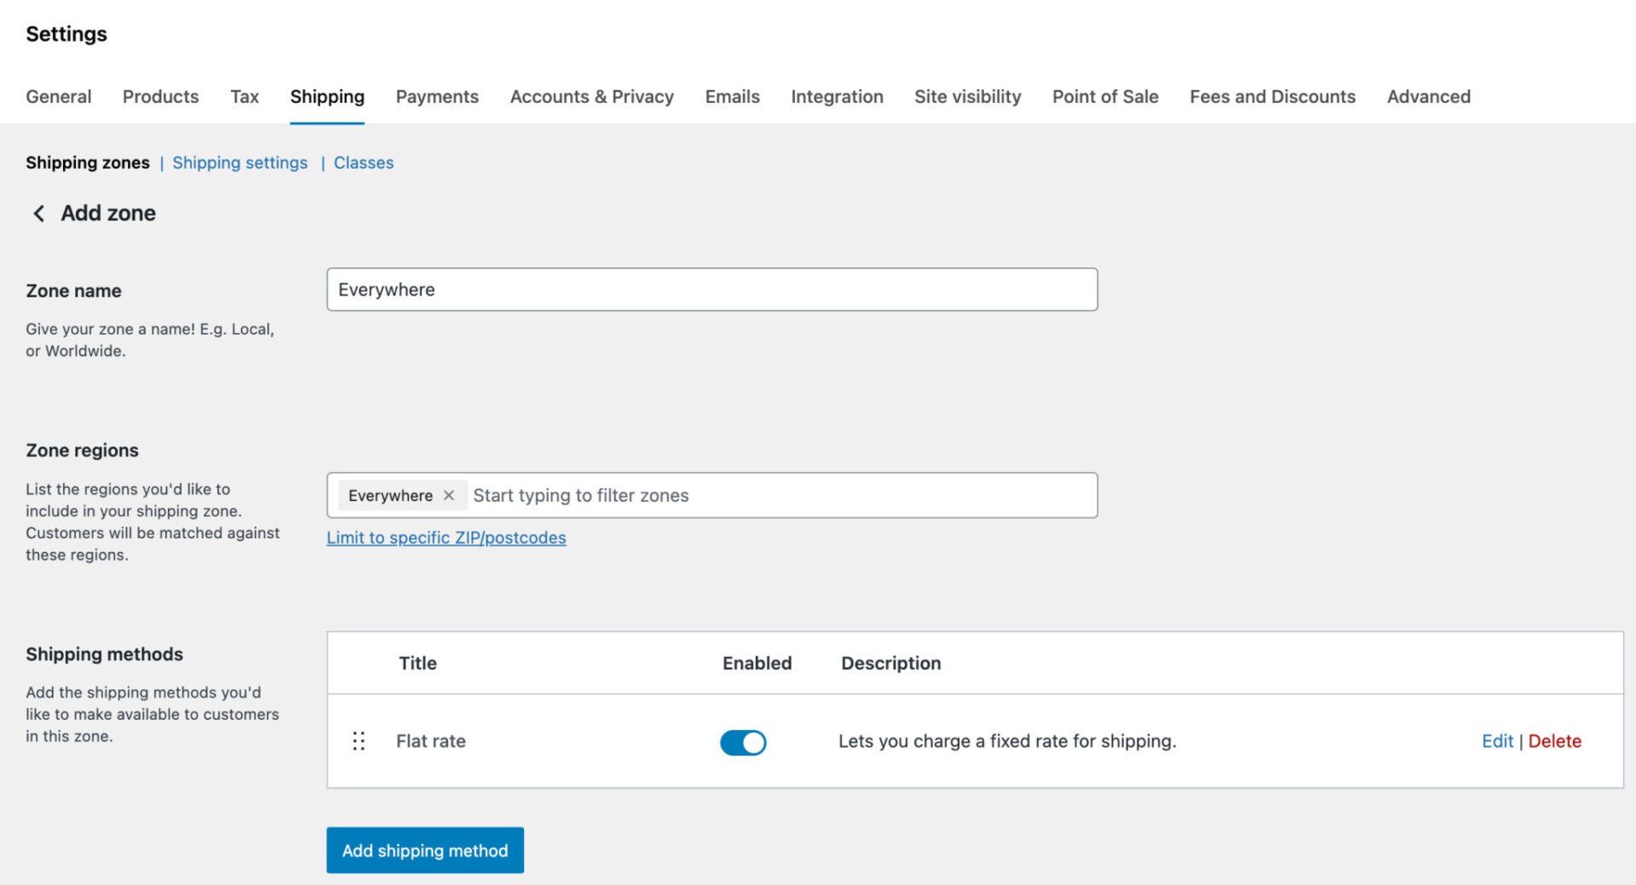The image size is (1636, 885).
Task: View the Fees and Discounts tab
Action: tap(1272, 96)
